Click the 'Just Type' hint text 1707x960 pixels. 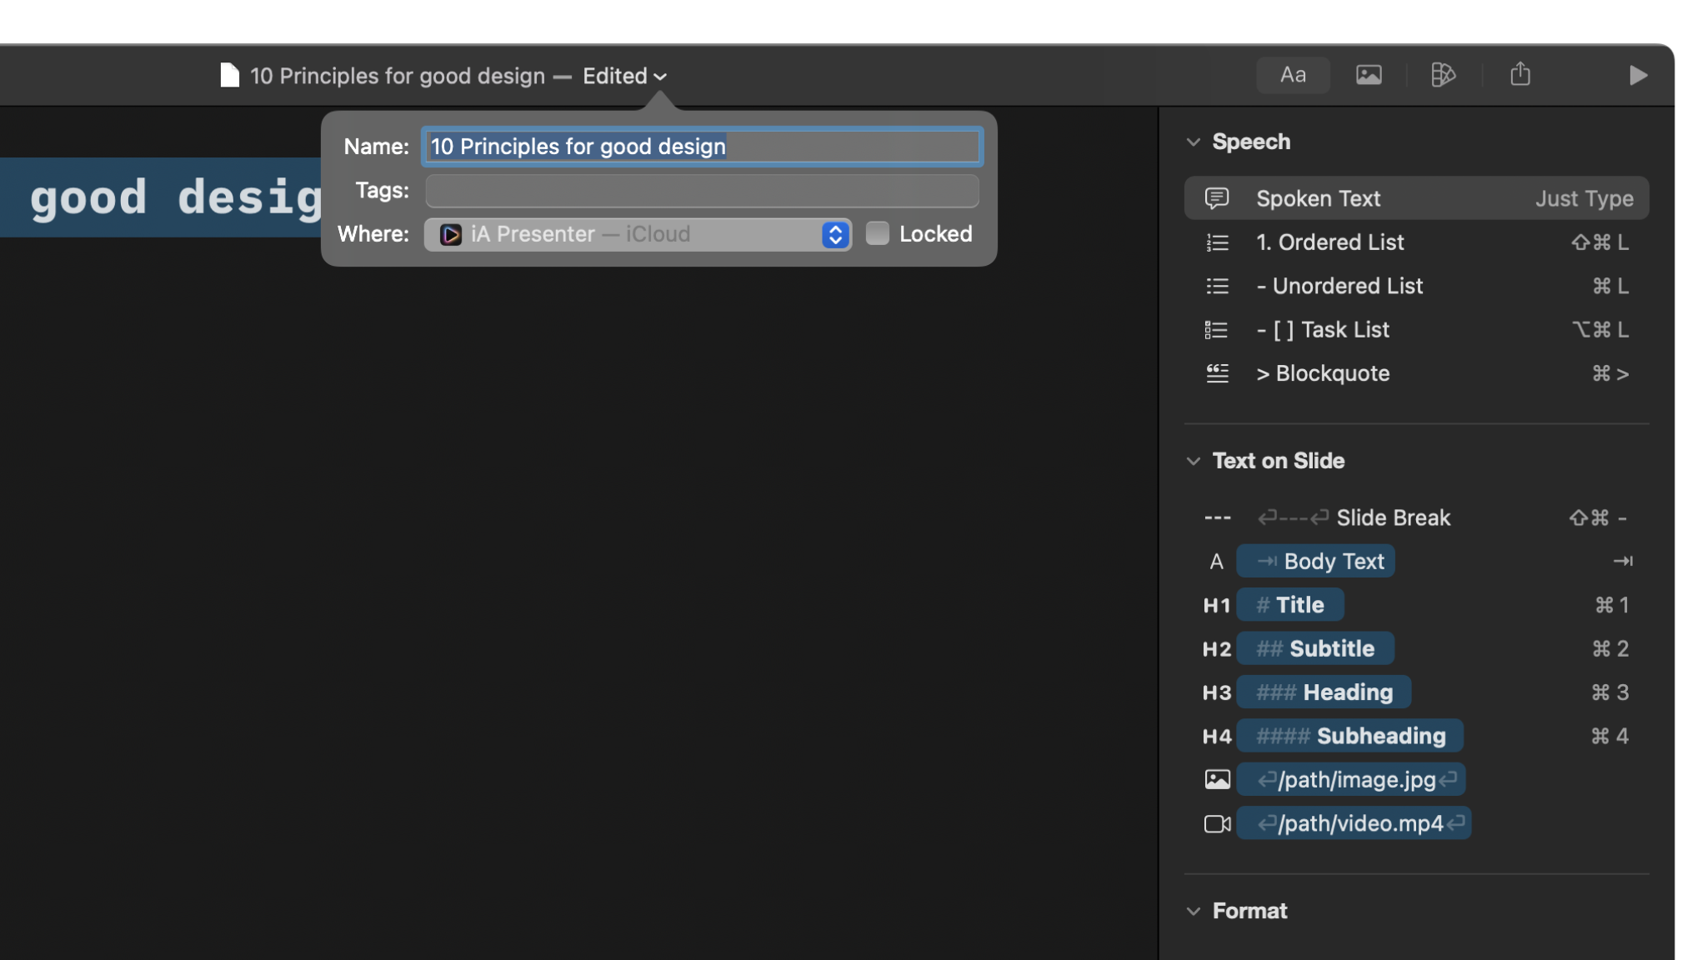1584,198
